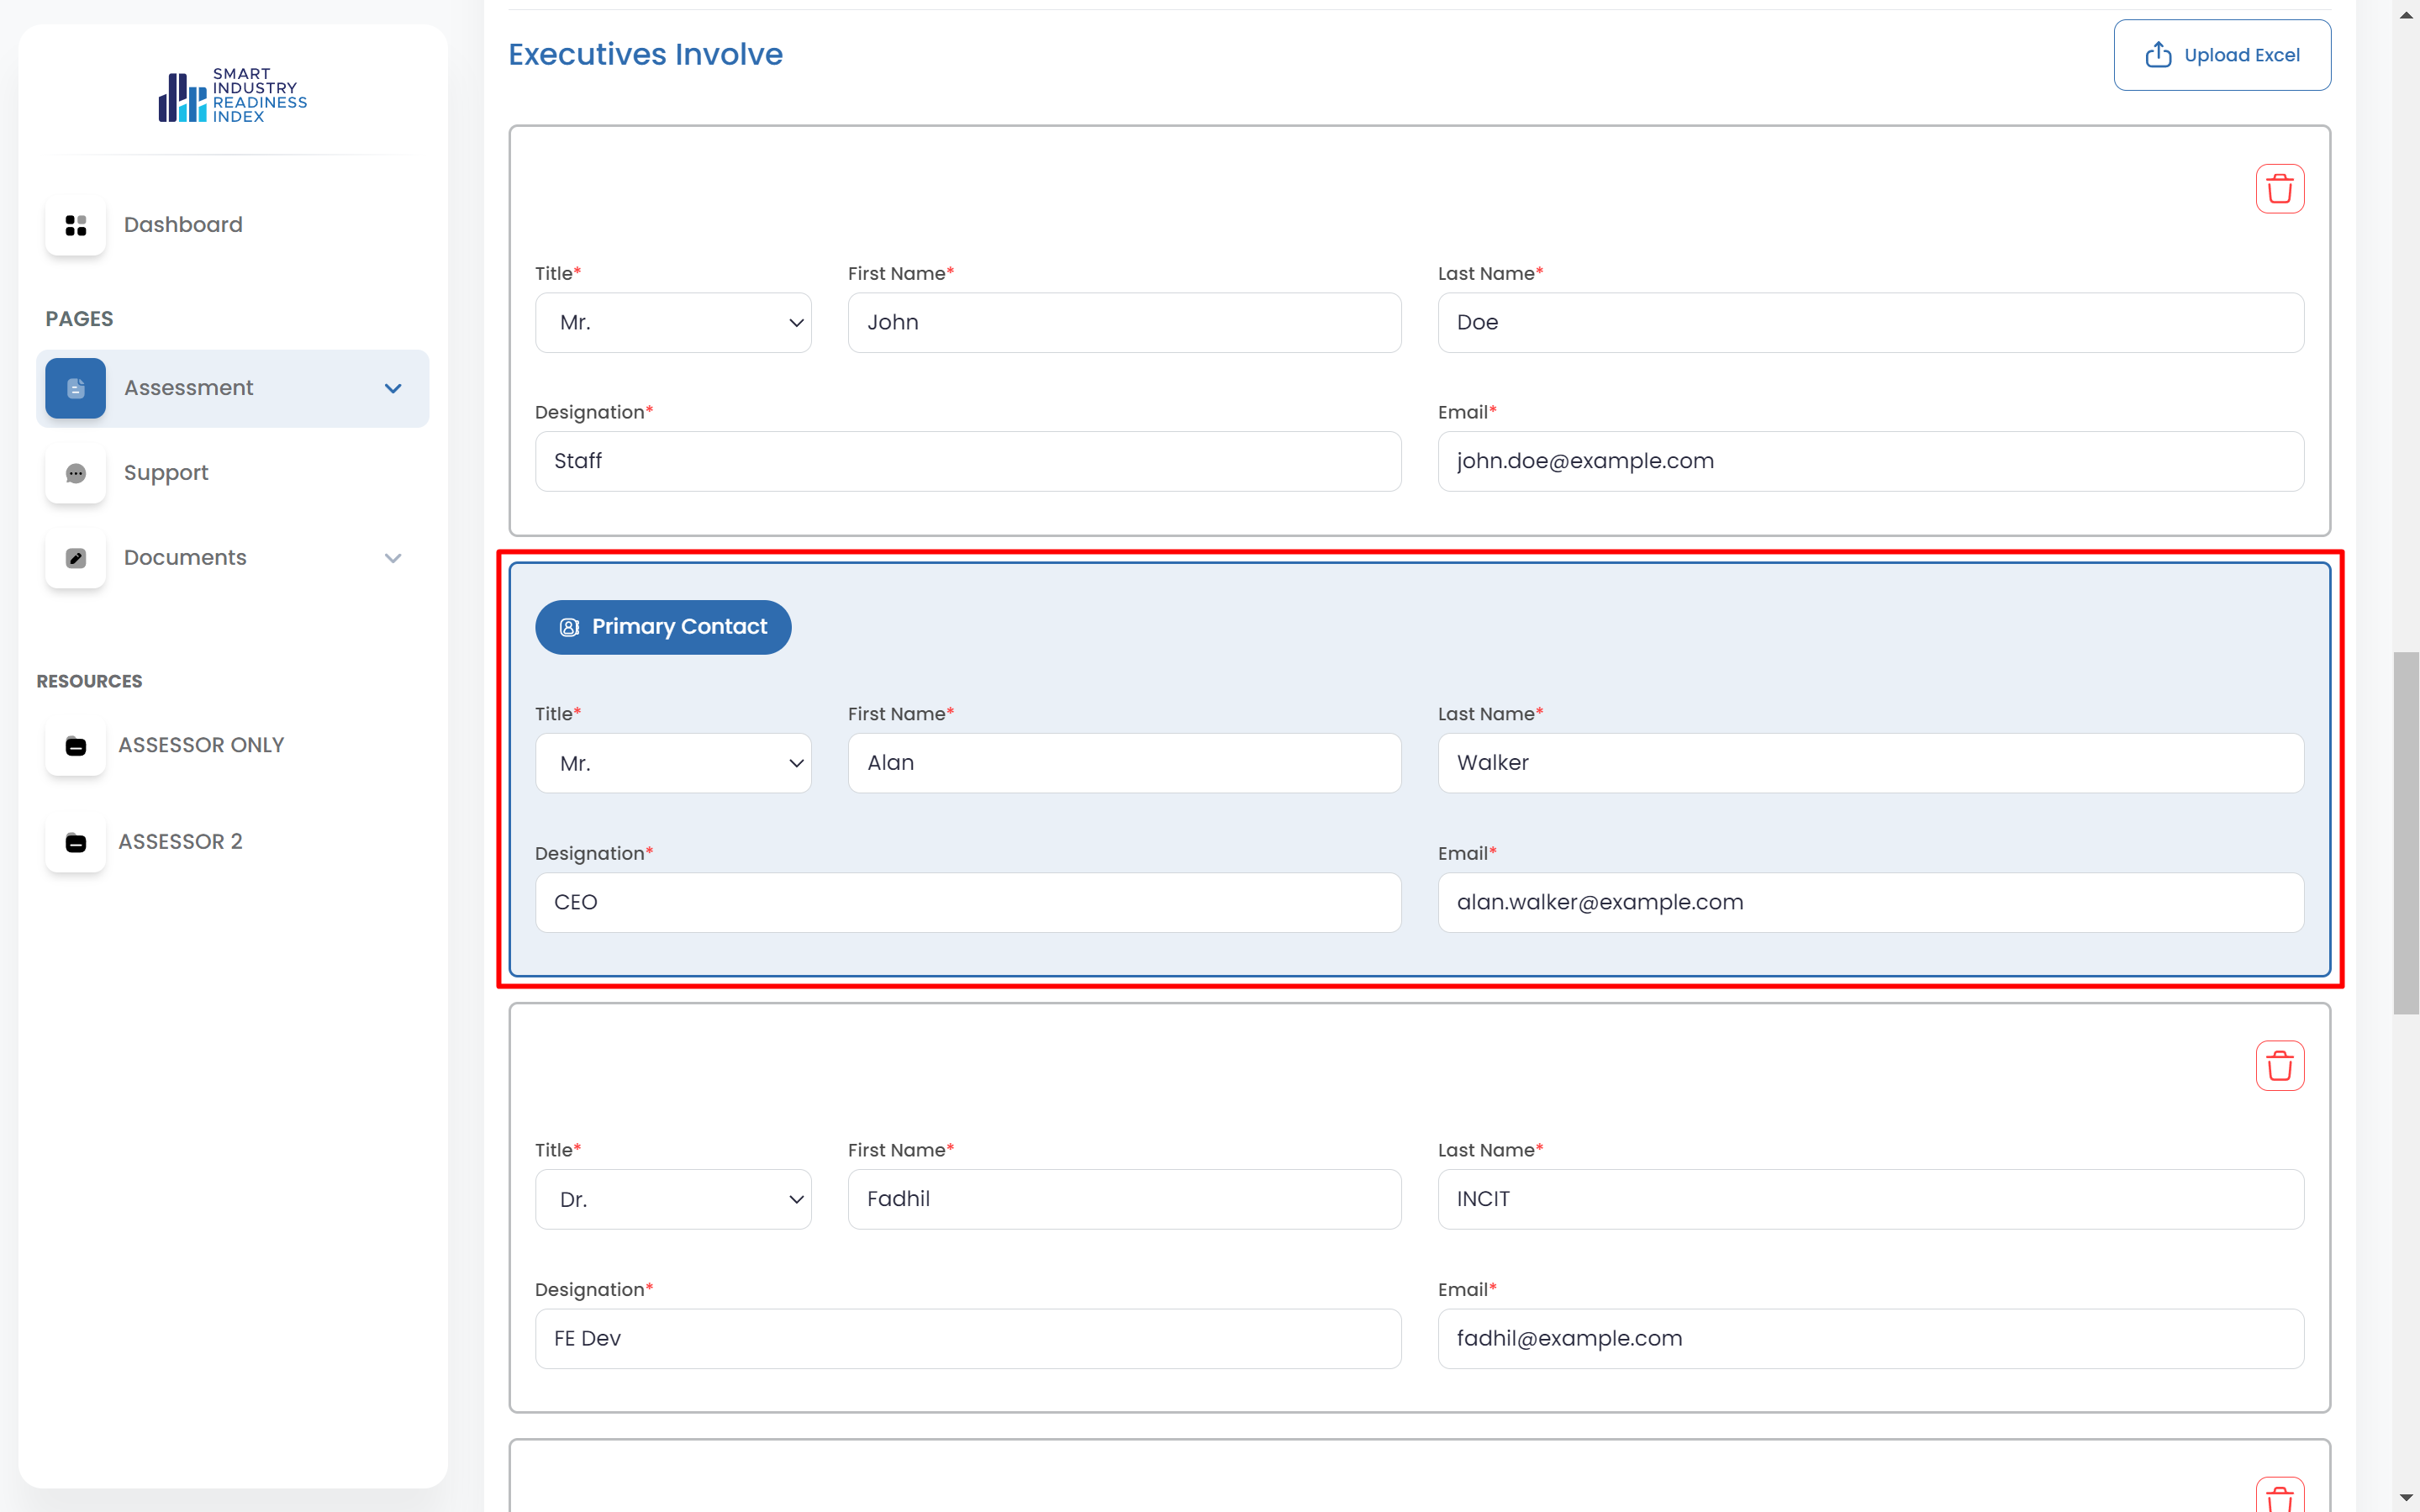
Task: Click the page vertical scrollbar thumb
Action: [x=2405, y=832]
